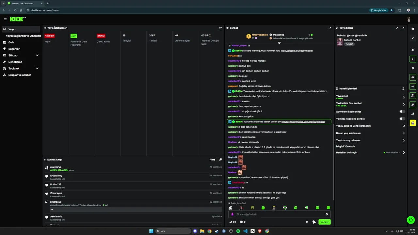
Task: Pop out the Yayın İstatistikleri panel
Action: 220,28
